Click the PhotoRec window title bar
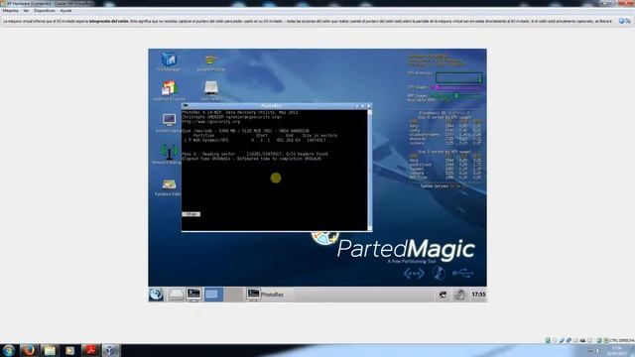 (271, 106)
